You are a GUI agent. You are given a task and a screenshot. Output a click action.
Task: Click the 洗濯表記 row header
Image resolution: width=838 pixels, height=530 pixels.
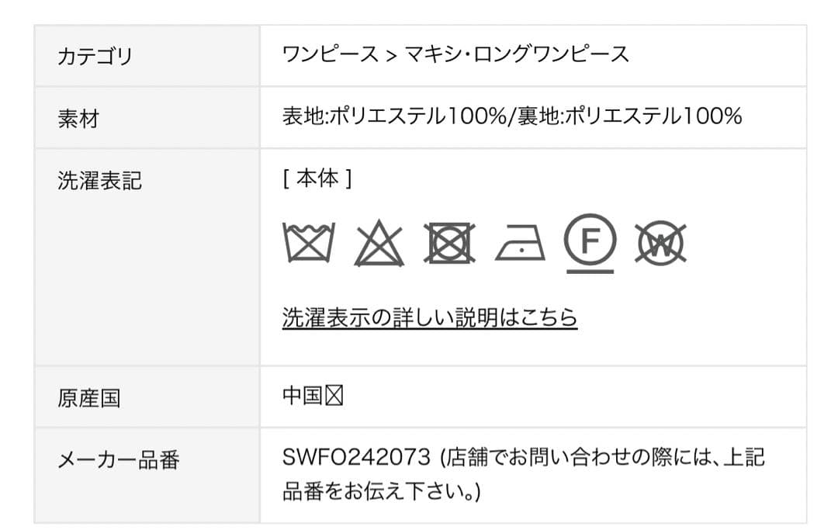click(x=99, y=181)
